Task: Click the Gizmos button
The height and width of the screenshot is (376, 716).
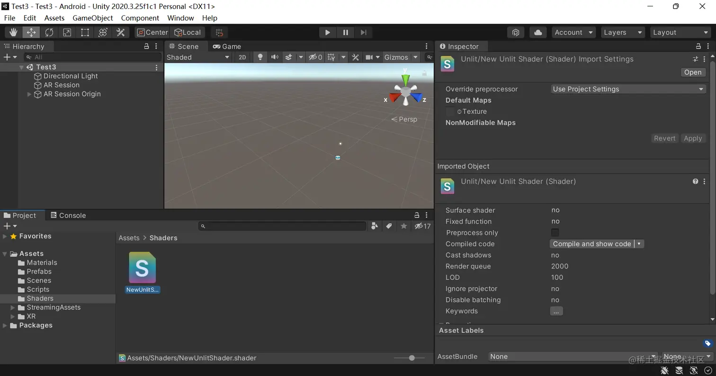Action: 396,57
